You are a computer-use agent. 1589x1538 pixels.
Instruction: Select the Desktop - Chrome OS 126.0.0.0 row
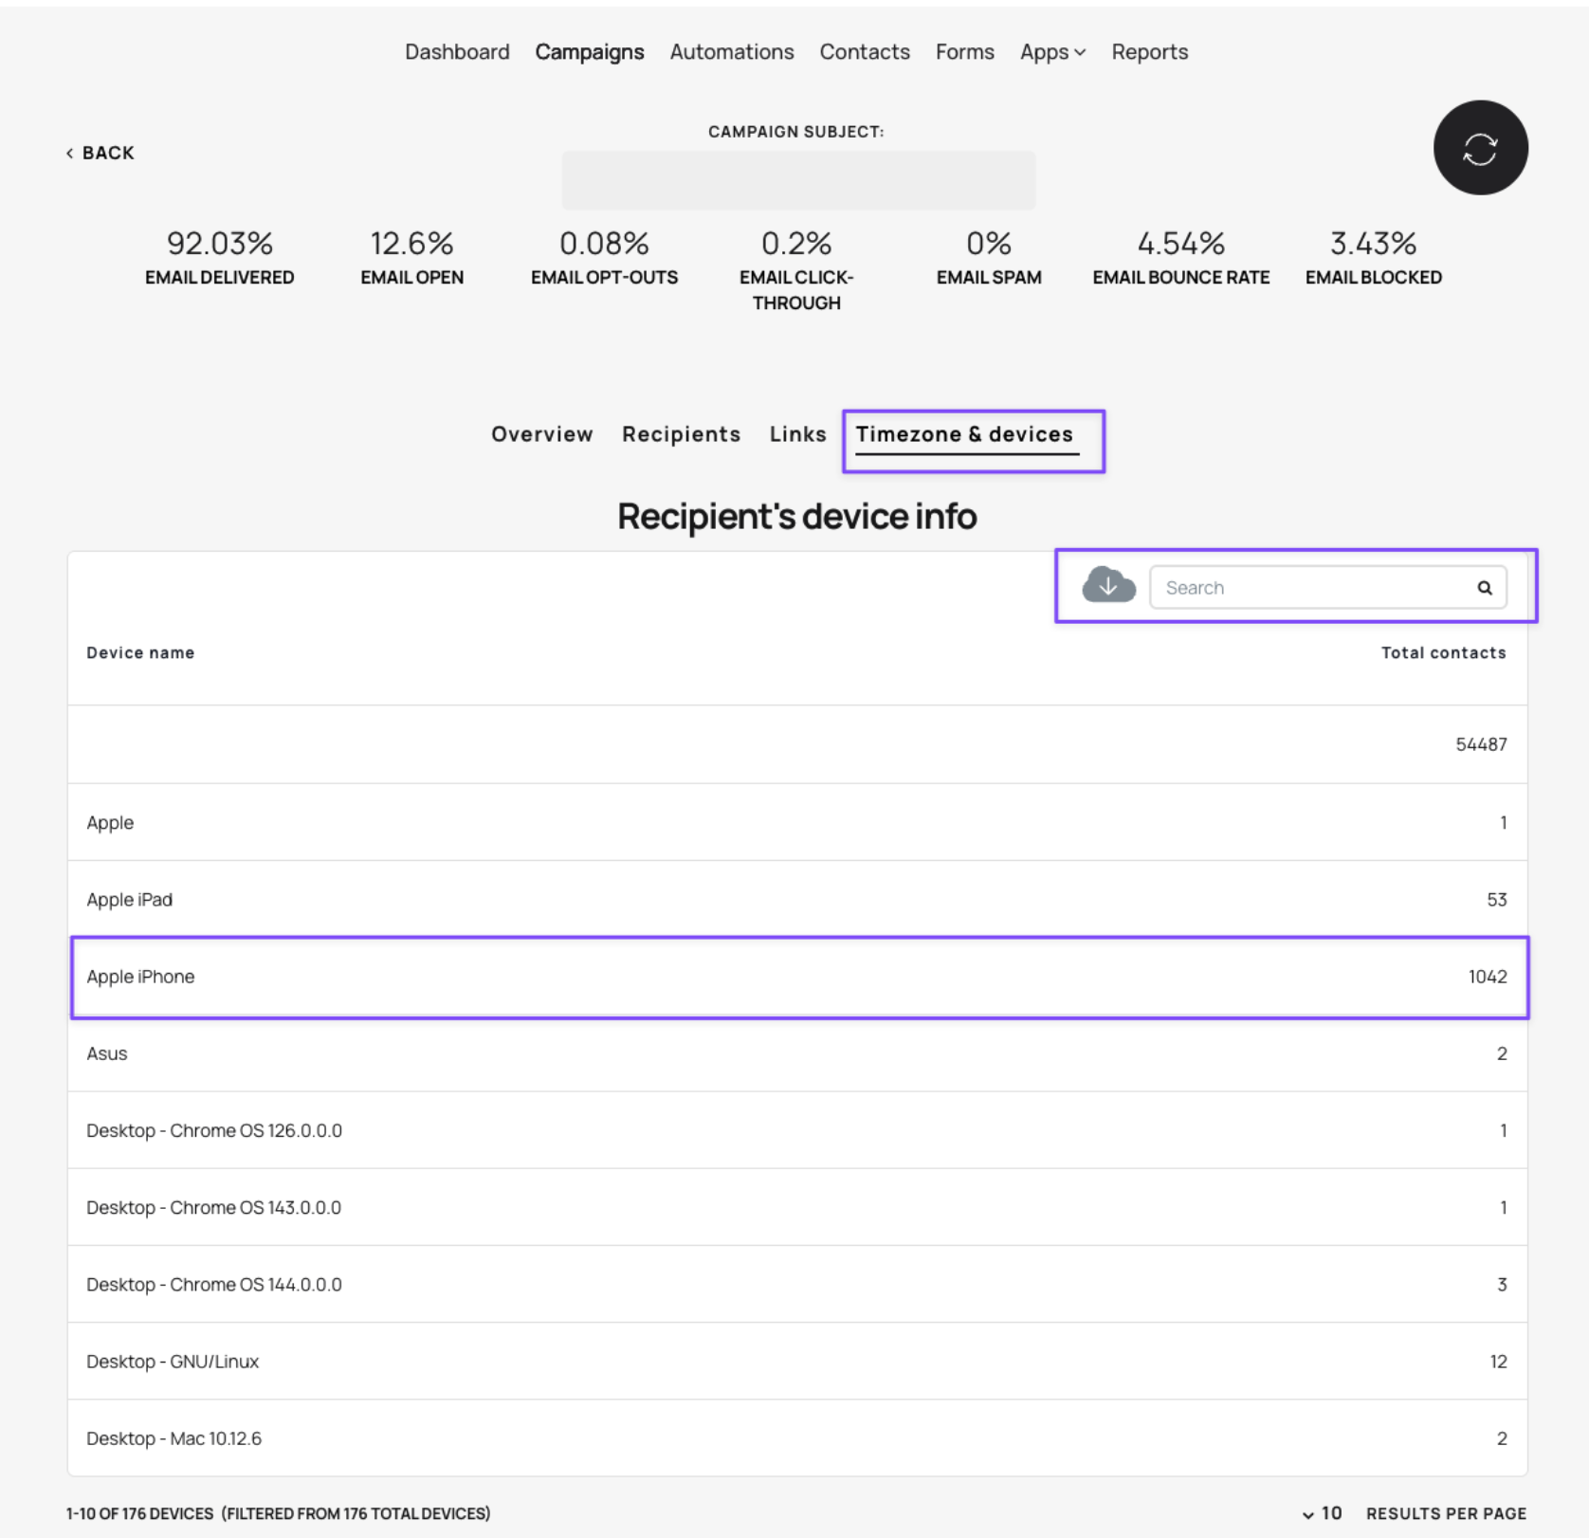point(797,1130)
